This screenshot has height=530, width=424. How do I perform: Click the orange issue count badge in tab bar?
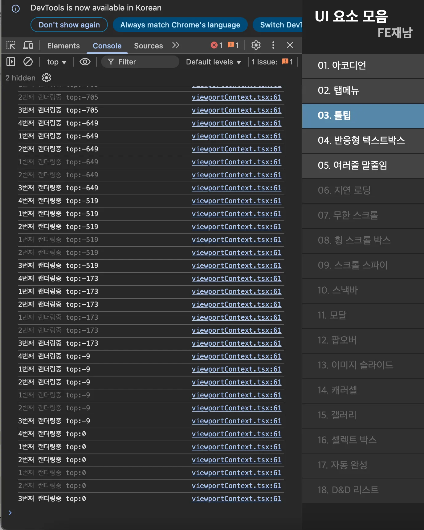coord(233,45)
